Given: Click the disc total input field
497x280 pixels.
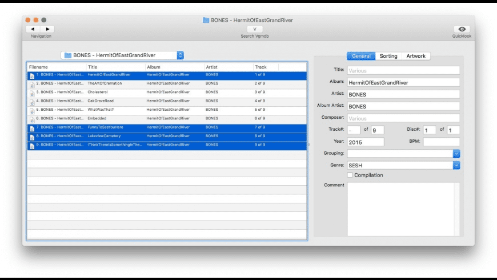Looking at the screenshot, I should click(x=453, y=130).
